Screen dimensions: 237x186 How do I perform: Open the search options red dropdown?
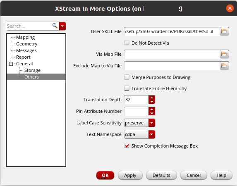62,26
